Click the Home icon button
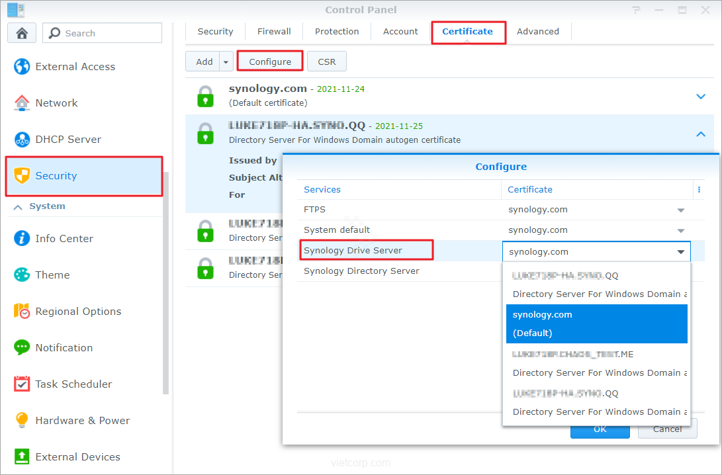The image size is (722, 475). tap(22, 33)
